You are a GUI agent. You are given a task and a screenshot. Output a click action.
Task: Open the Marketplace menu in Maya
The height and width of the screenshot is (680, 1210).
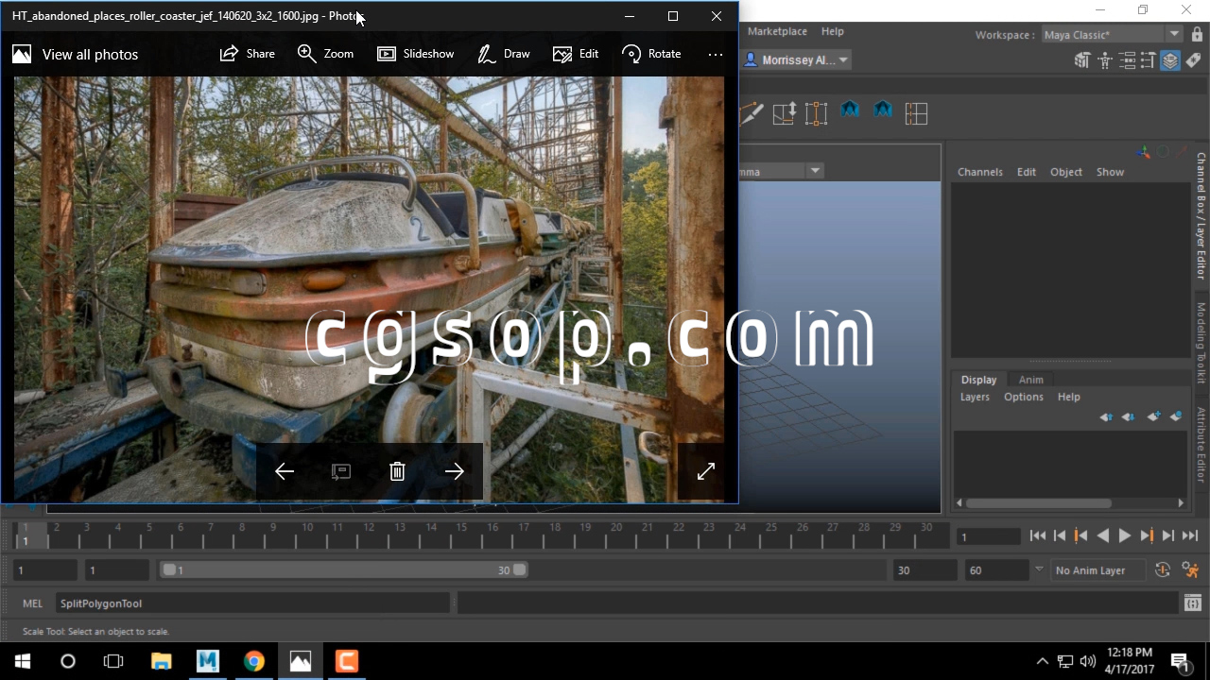tap(777, 31)
